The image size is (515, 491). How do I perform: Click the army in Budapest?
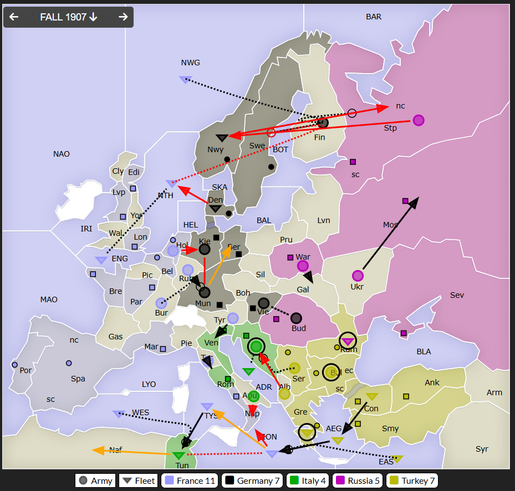[x=296, y=318]
